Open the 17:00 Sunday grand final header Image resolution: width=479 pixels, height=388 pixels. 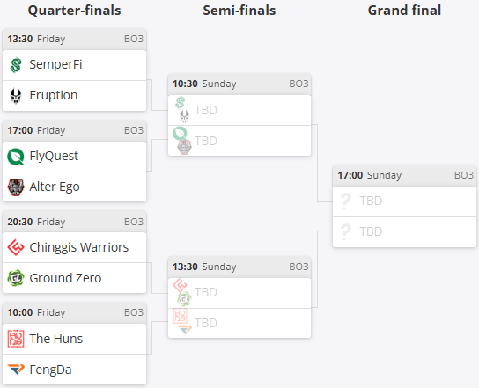[404, 176]
